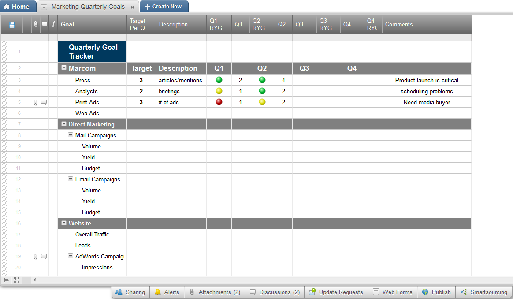Select the Volume cell under Mail Campaigns
Image resolution: width=513 pixels, height=299 pixels.
pos(92,146)
